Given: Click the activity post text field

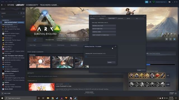Looking at the screenshot, I should [x=75, y=76].
